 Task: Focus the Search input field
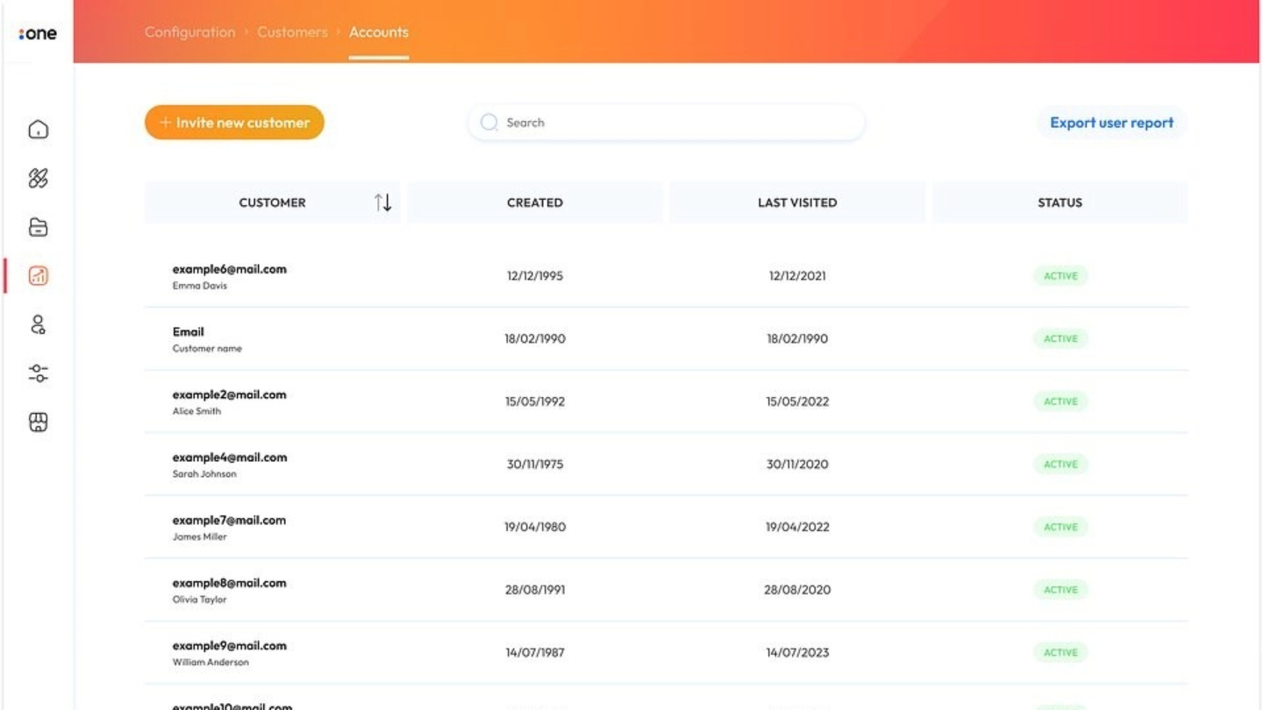click(x=675, y=123)
